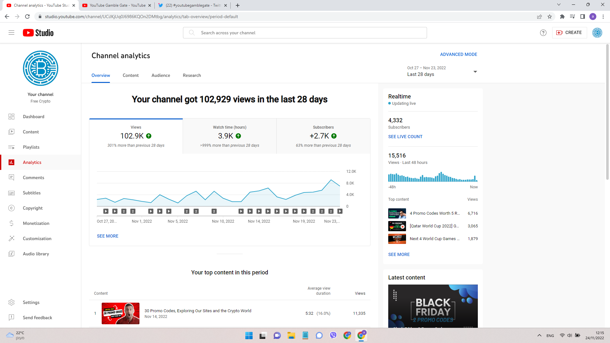The width and height of the screenshot is (610, 343).
Task: Open Audio library in the sidebar
Action: point(36,254)
